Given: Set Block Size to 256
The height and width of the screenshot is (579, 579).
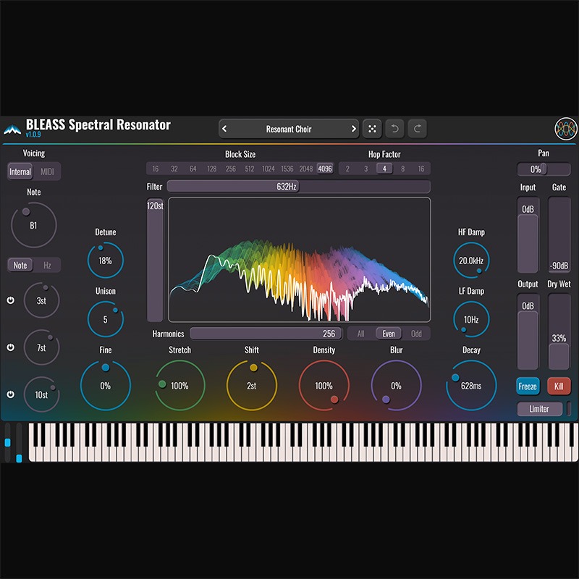Looking at the screenshot, I should (x=231, y=169).
